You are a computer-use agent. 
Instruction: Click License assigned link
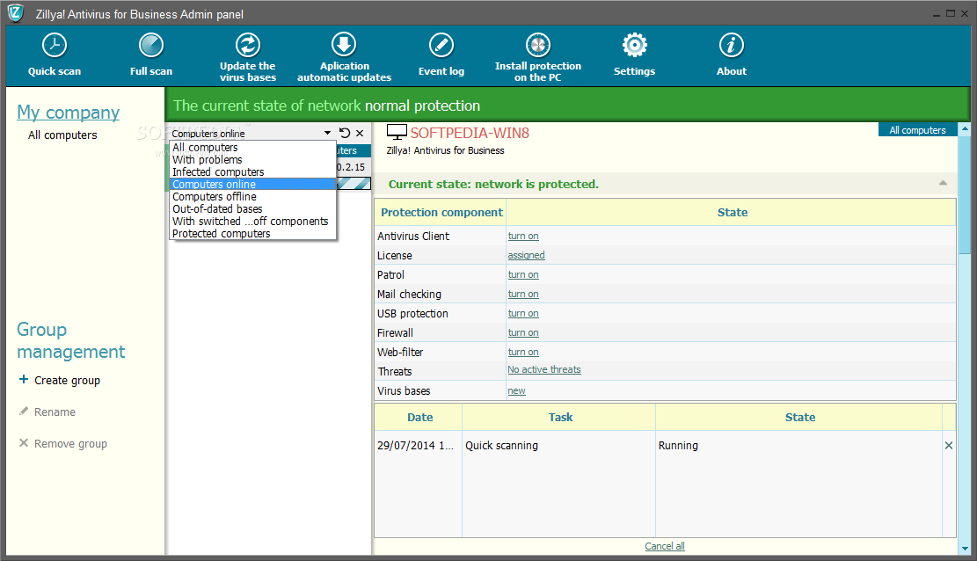[x=526, y=255]
